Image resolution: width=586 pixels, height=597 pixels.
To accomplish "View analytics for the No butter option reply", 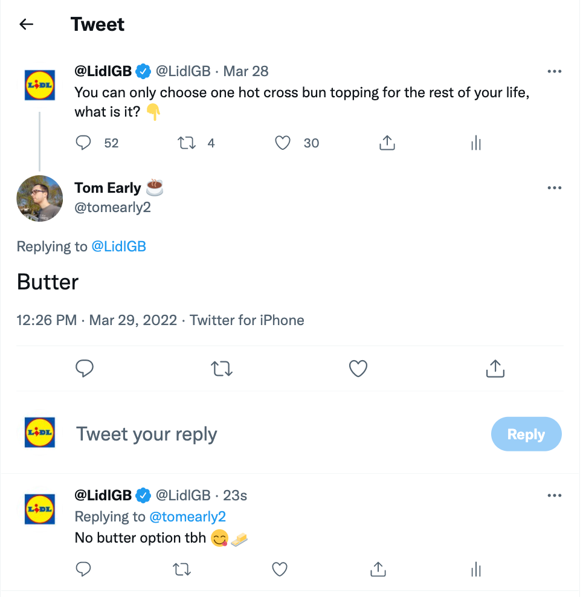I will tap(476, 570).
